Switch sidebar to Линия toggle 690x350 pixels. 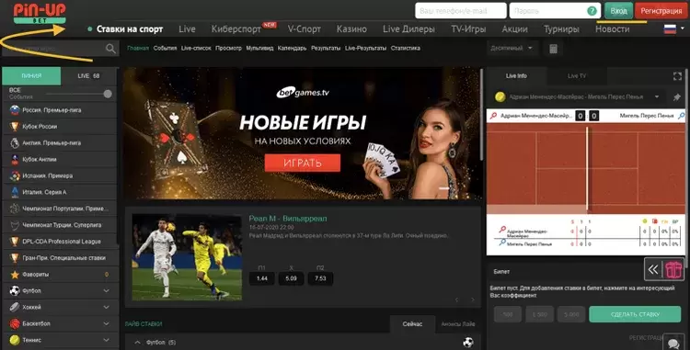coord(31,76)
